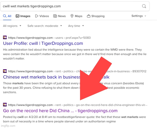The image size is (157, 128).
Task: Open the Shopping tab
Action: pyautogui.click(x=96, y=16)
